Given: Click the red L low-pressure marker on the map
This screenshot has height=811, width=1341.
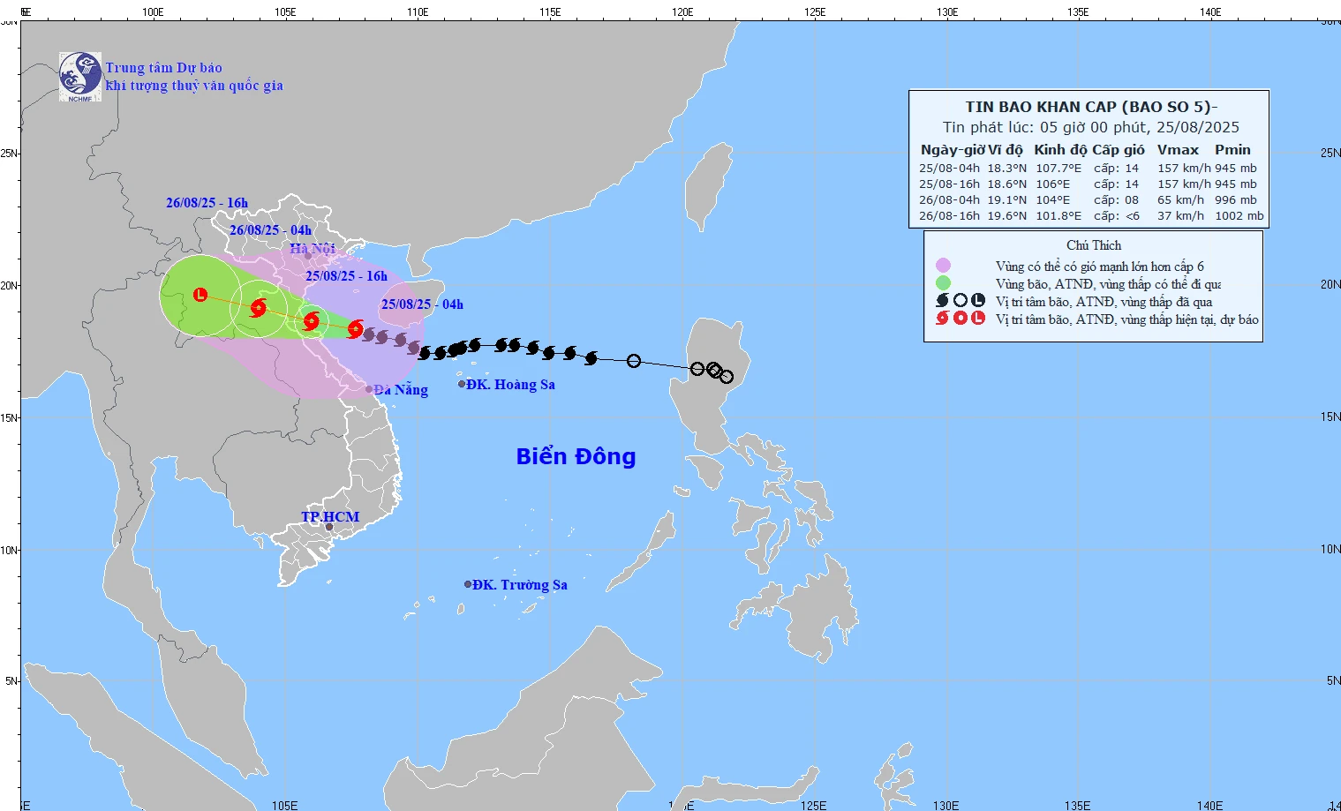Looking at the screenshot, I should [200, 295].
